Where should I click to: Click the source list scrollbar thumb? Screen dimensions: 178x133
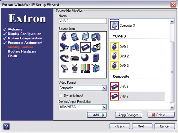coord(172,72)
